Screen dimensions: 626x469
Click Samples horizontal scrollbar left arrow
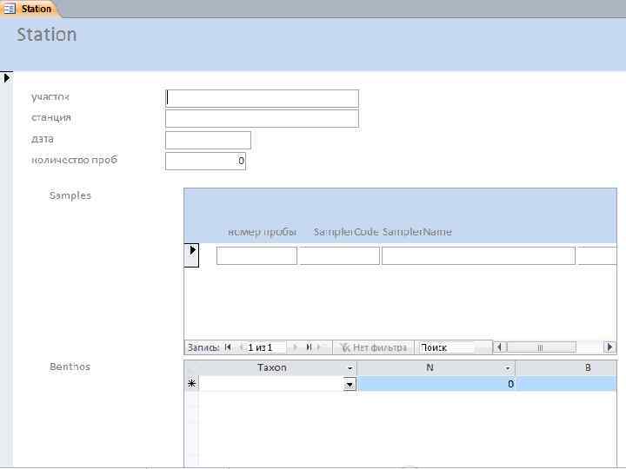[500, 347]
